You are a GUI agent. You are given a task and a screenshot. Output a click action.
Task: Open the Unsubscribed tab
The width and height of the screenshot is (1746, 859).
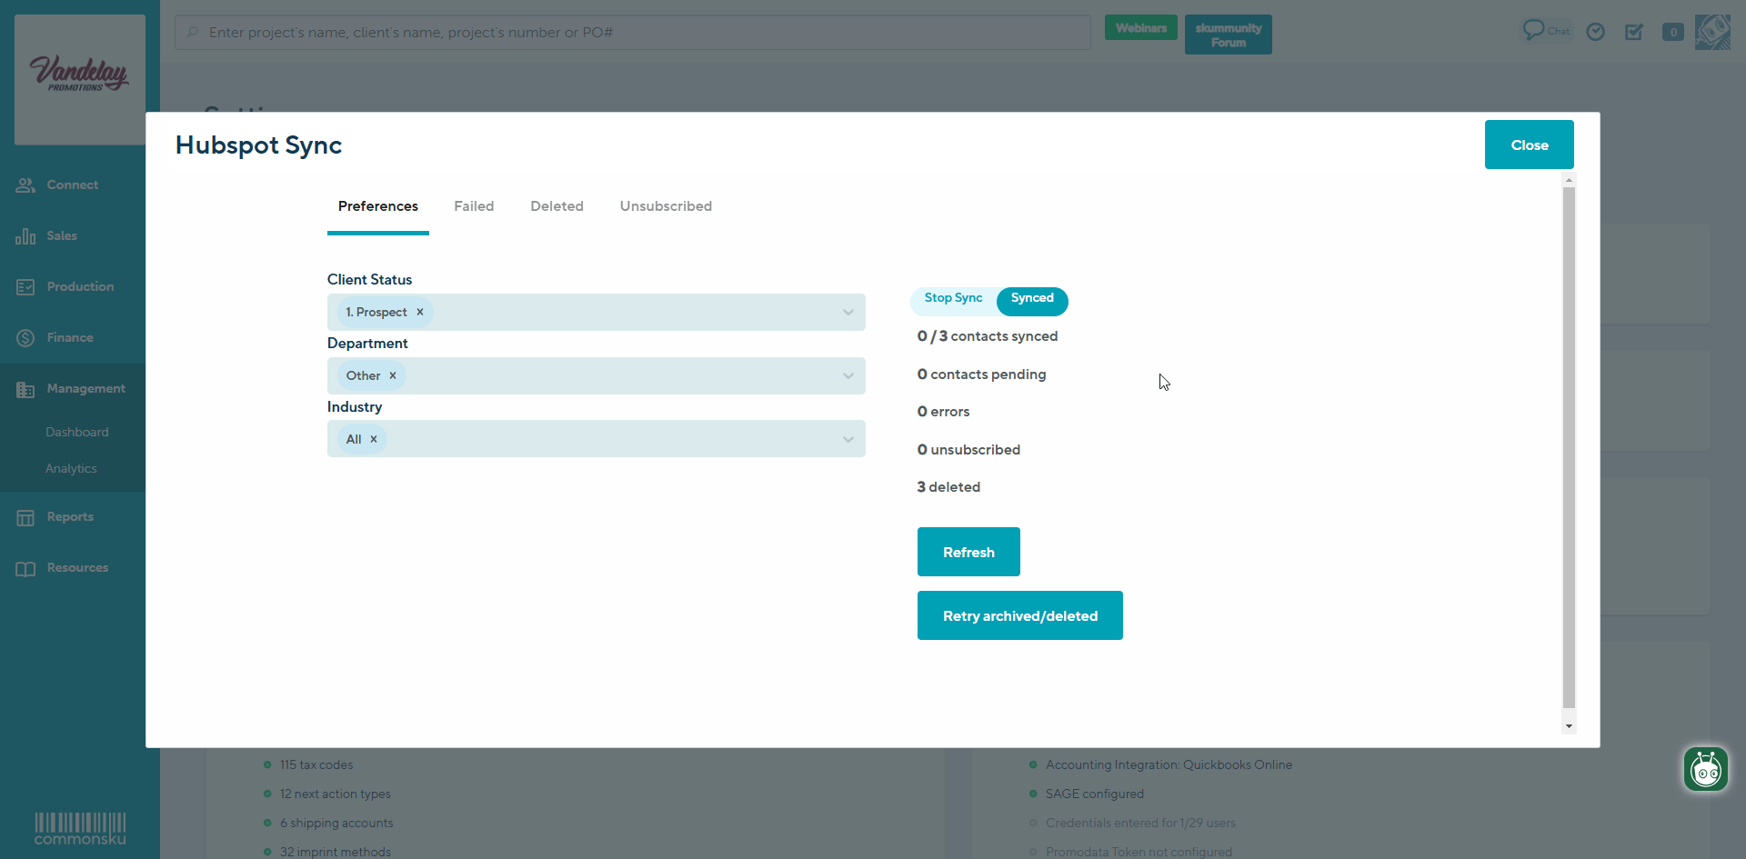pyautogui.click(x=666, y=206)
